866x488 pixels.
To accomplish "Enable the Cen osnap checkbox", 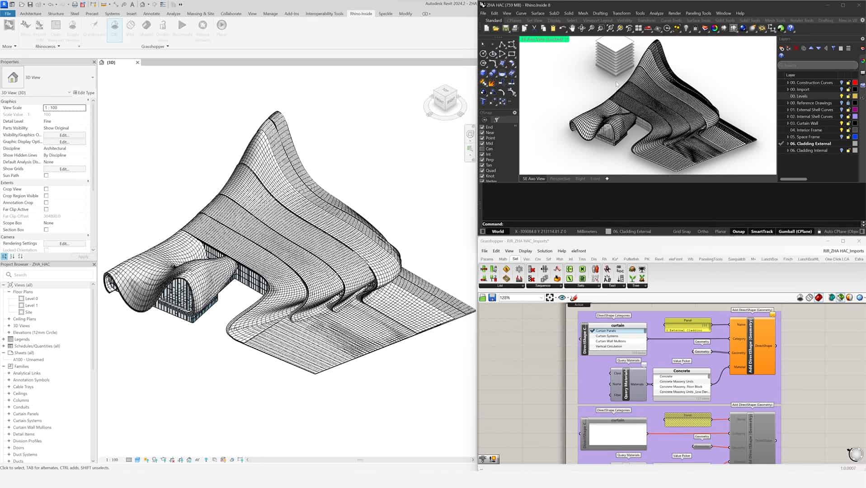I will (482, 149).
